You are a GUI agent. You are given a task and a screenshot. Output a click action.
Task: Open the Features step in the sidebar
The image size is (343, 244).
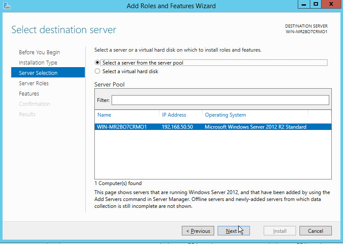29,94
